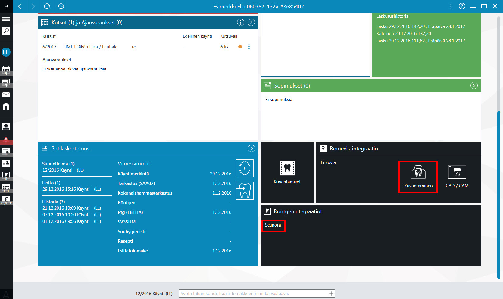The width and height of the screenshot is (503, 299).
Task: Open options for the 6/2017 recall row
Action: (249, 47)
